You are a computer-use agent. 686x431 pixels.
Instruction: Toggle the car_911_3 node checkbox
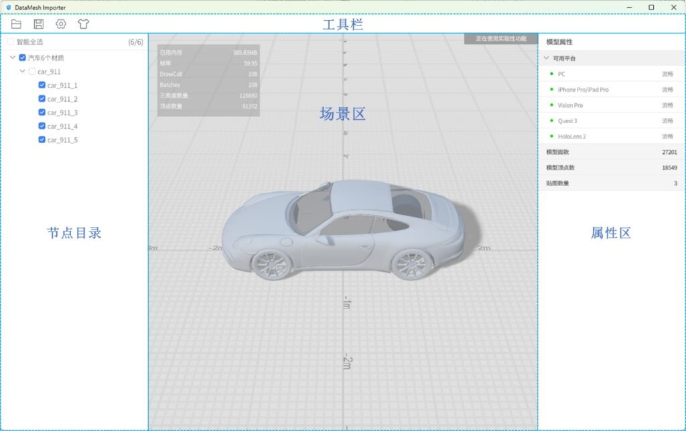(42, 112)
